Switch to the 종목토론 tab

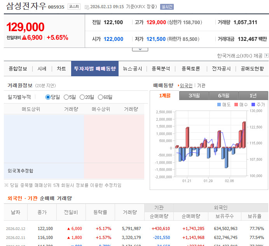tap(191, 69)
